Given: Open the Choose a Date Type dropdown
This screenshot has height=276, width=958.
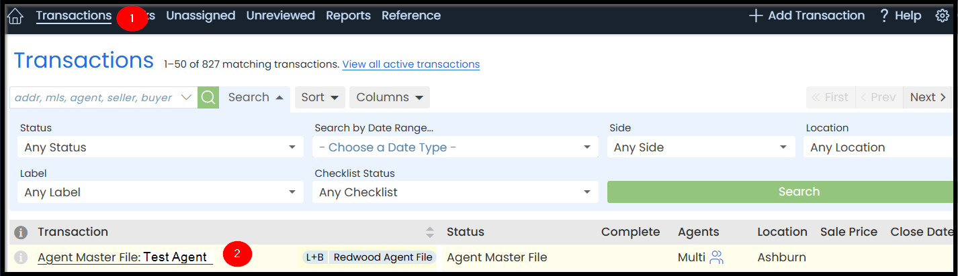Looking at the screenshot, I should (455, 147).
